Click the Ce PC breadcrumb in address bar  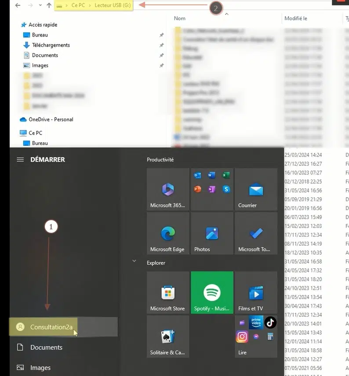pyautogui.click(x=78, y=5)
